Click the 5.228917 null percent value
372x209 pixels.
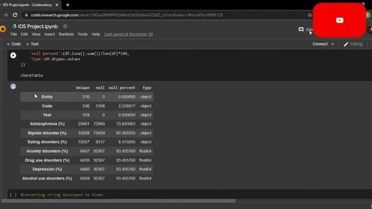pyautogui.click(x=127, y=106)
